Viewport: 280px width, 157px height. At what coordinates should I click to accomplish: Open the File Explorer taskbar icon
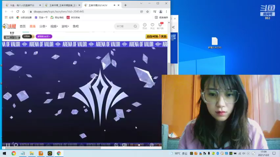[x=32, y=153]
